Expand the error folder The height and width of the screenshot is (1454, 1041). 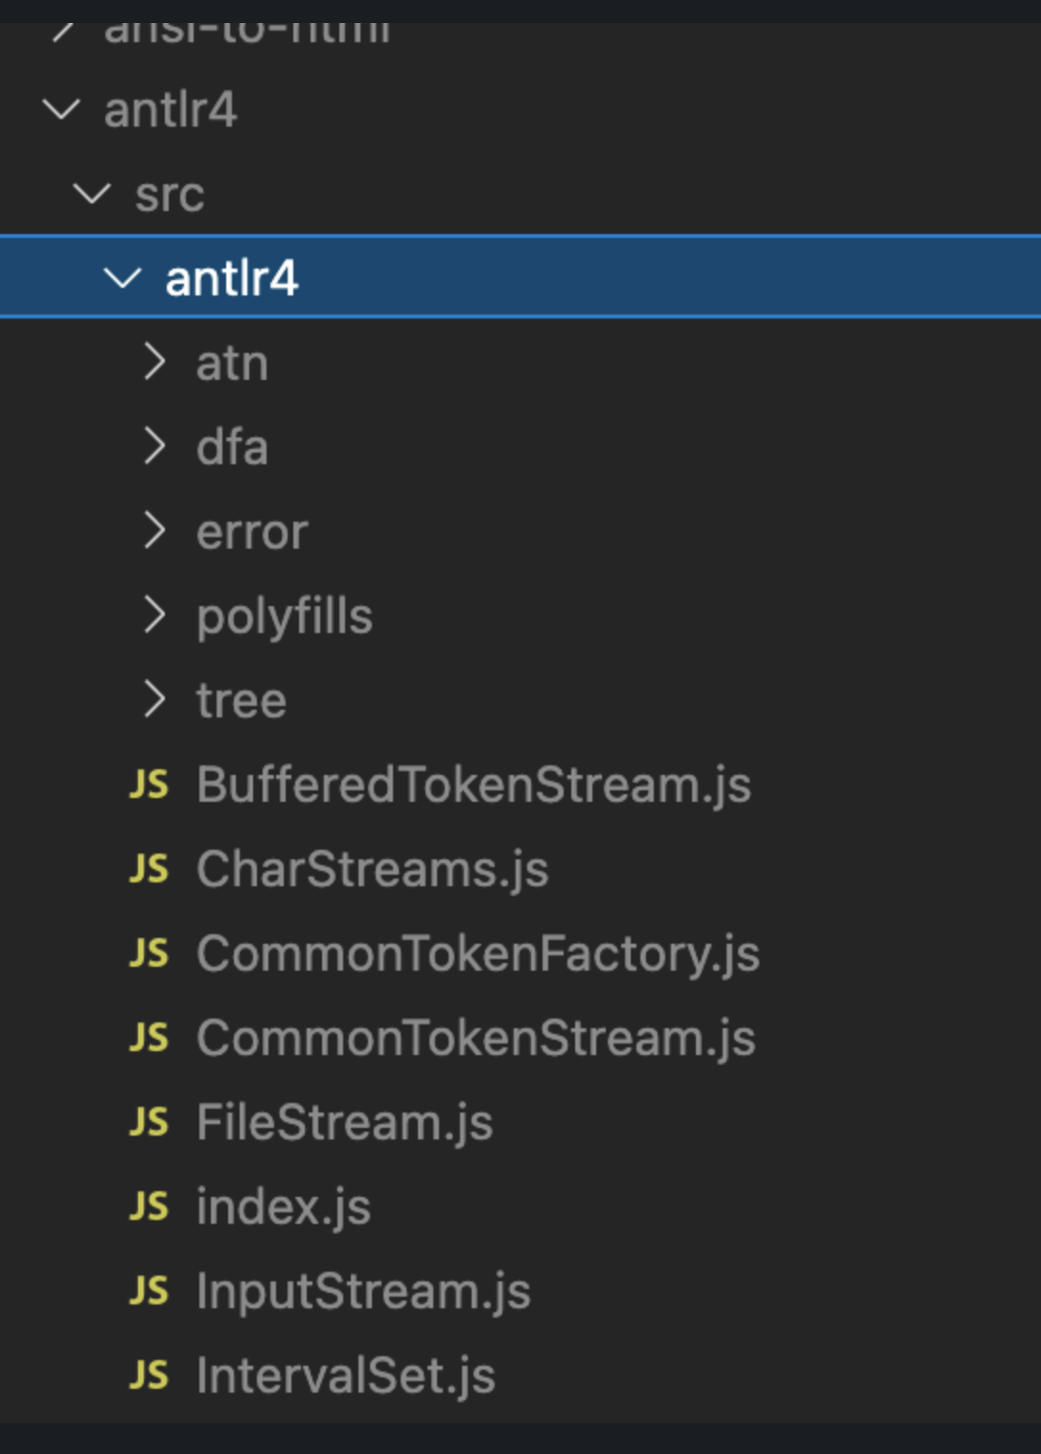point(155,531)
